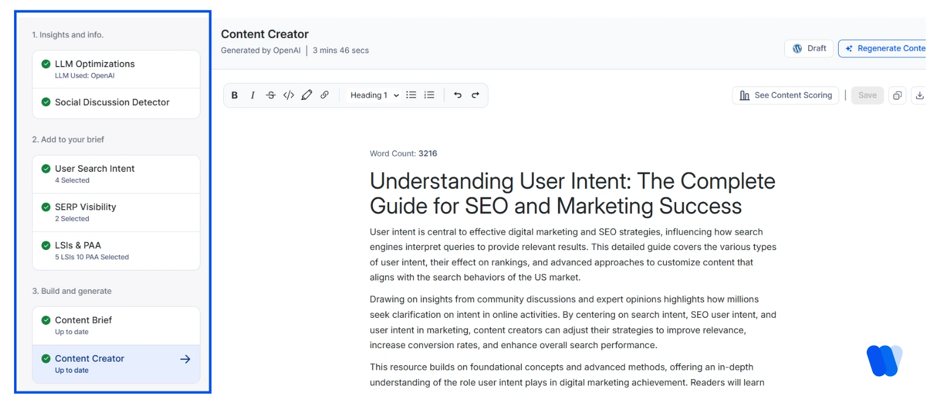The height and width of the screenshot is (413, 938).
Task: Select the Content Creator sidebar step
Action: pos(116,364)
